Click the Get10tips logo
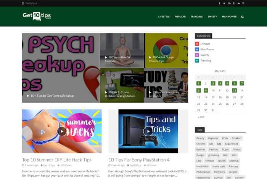The width and height of the screenshot is (267, 179). point(37,16)
